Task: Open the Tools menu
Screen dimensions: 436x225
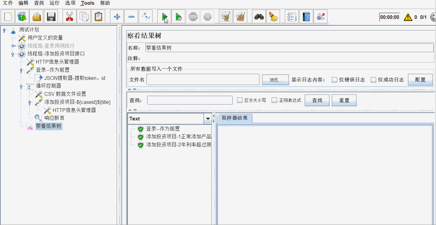Action: coord(87,3)
